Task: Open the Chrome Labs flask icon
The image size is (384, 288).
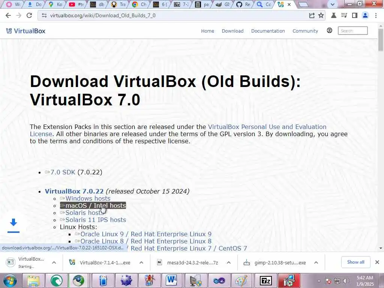Action: pos(333,15)
